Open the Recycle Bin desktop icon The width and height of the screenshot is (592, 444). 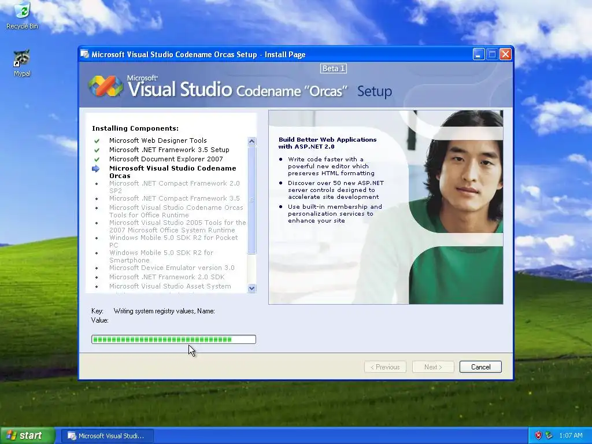coord(23,16)
